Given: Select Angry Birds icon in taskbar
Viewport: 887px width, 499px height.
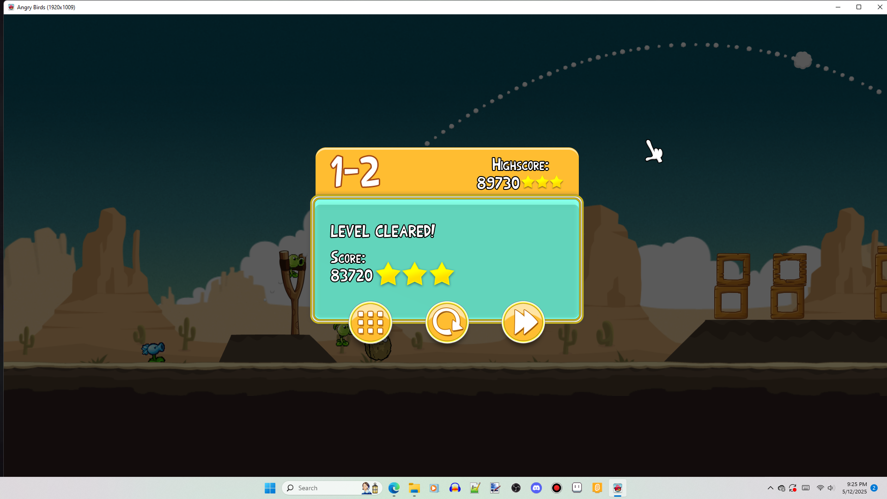Looking at the screenshot, I should pos(618,488).
